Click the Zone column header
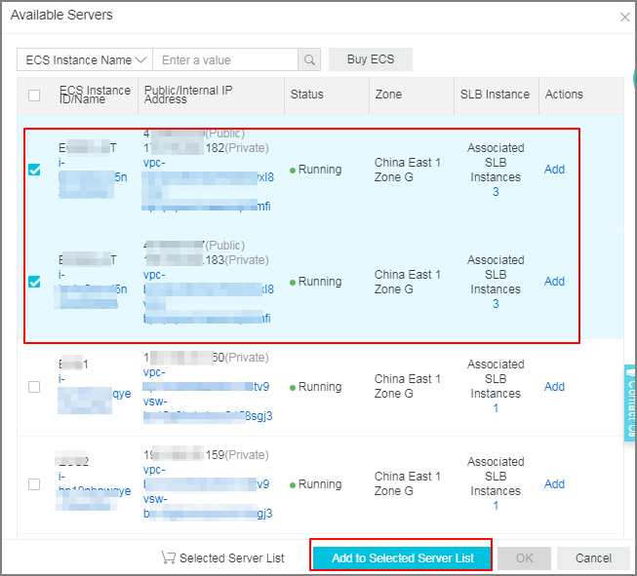Viewport: 637px width, 576px height. (x=388, y=95)
